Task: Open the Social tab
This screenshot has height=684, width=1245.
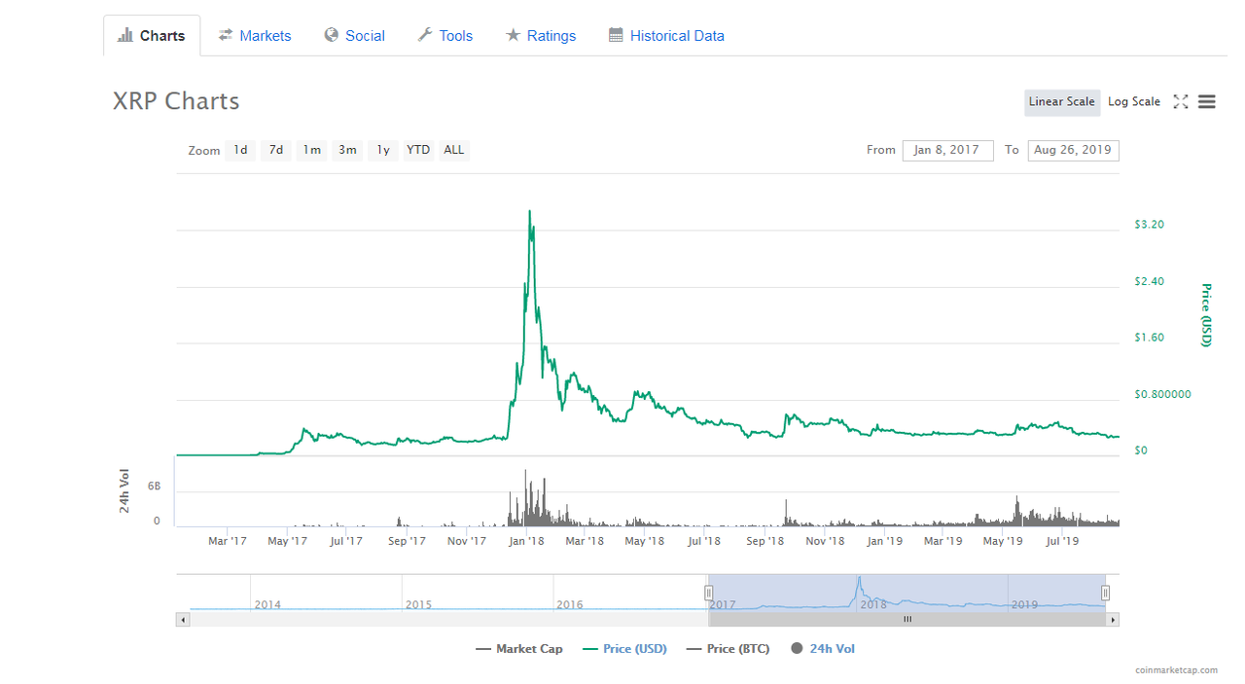Action: tap(355, 36)
